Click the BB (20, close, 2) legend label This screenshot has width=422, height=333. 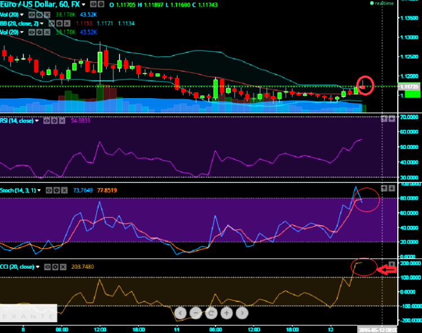[19, 23]
